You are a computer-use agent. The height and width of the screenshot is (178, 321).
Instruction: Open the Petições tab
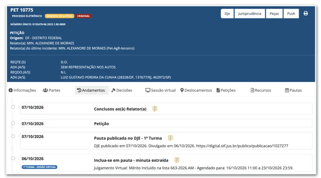point(226,90)
